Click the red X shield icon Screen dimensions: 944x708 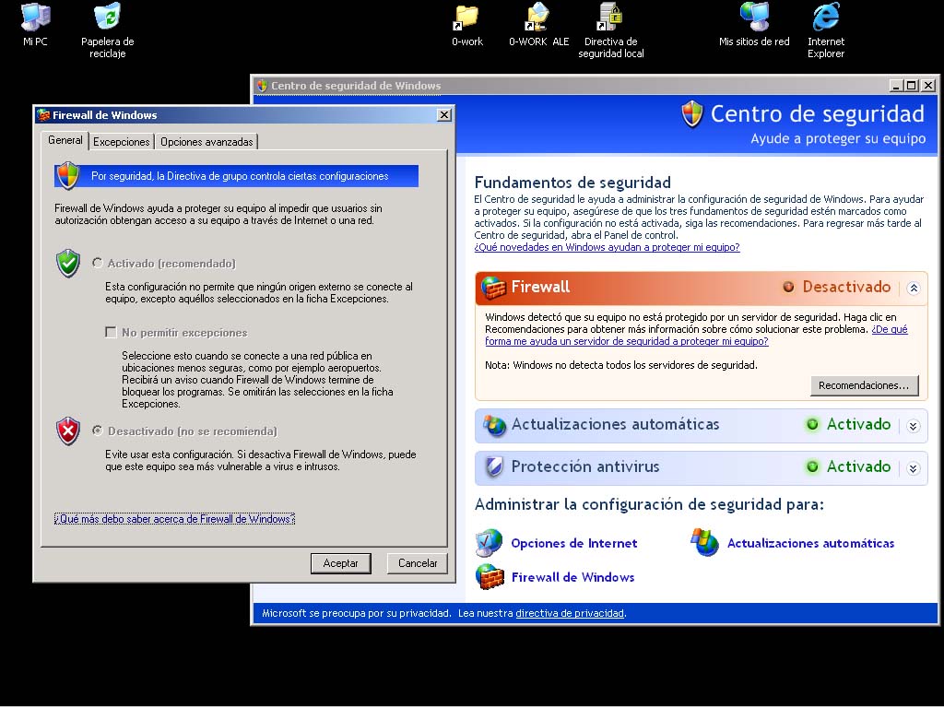tap(68, 431)
